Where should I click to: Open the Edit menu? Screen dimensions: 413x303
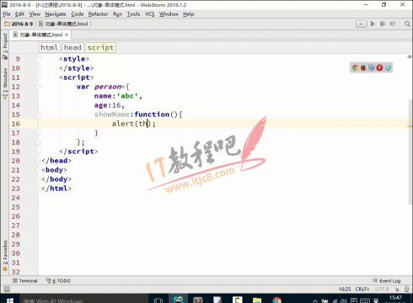pos(19,14)
